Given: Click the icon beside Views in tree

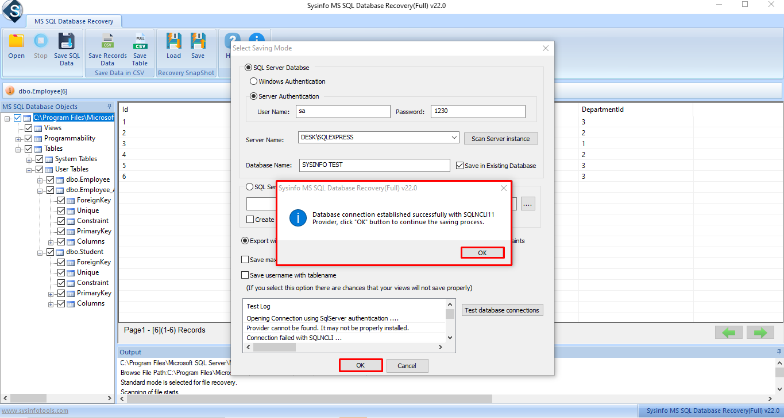Looking at the screenshot, I should pos(38,128).
